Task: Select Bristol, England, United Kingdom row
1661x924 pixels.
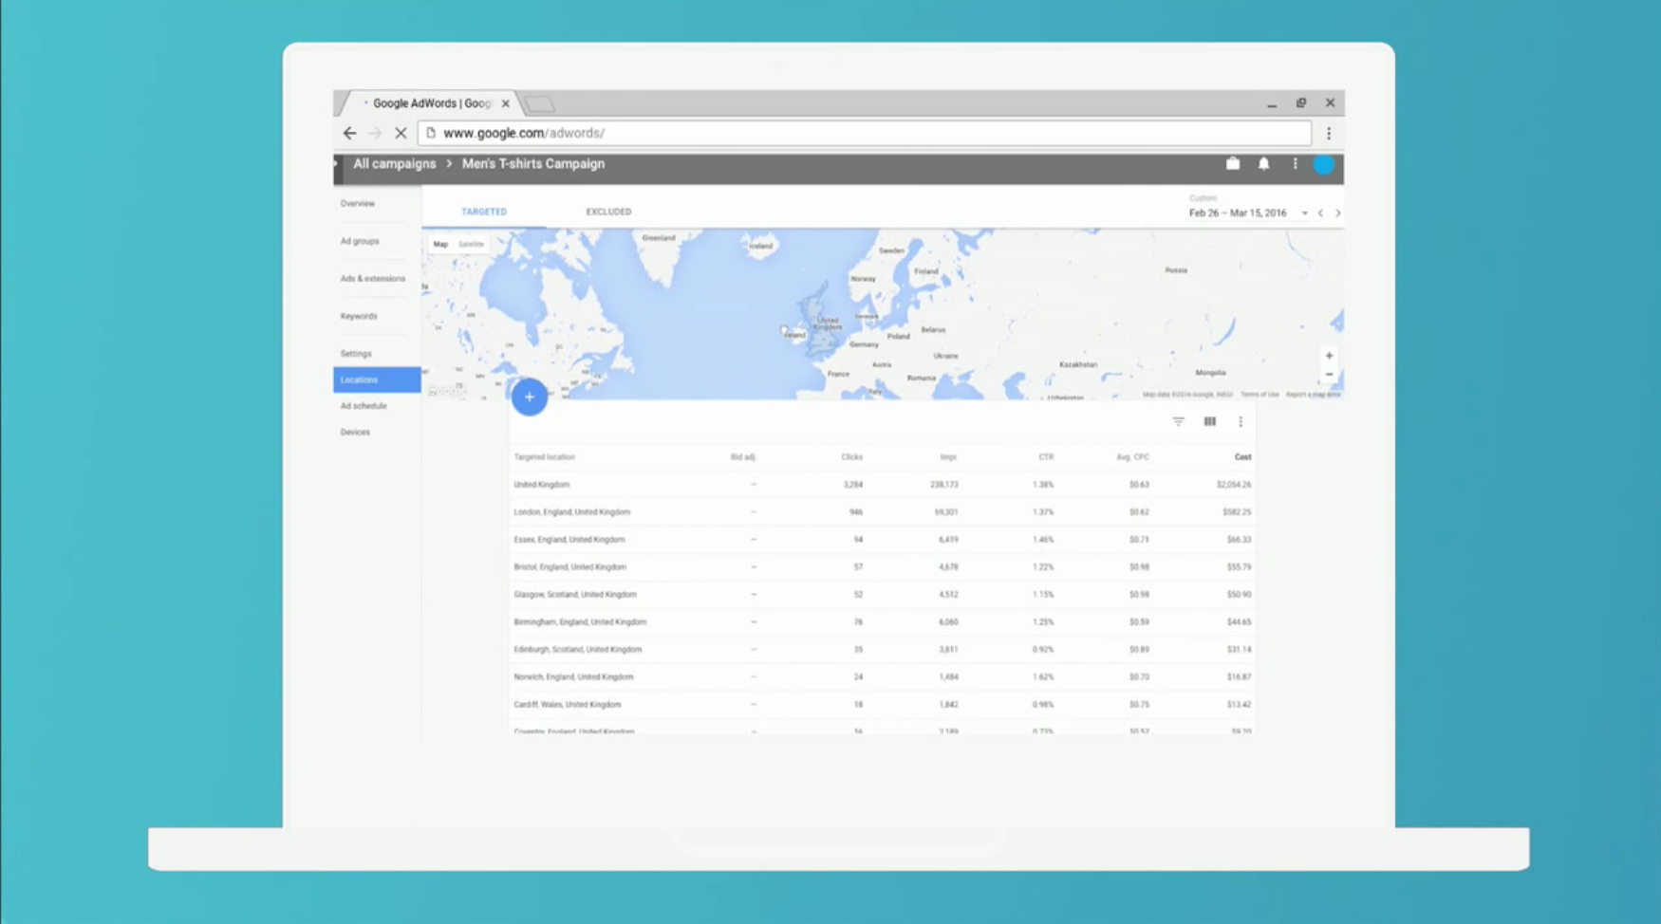Action: [x=882, y=567]
